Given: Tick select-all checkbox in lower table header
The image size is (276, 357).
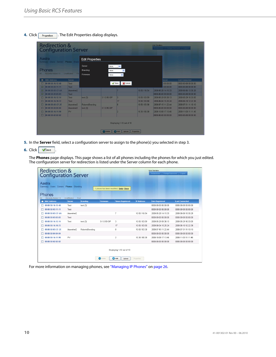Looking at the screenshot, I should pos(42,201).
